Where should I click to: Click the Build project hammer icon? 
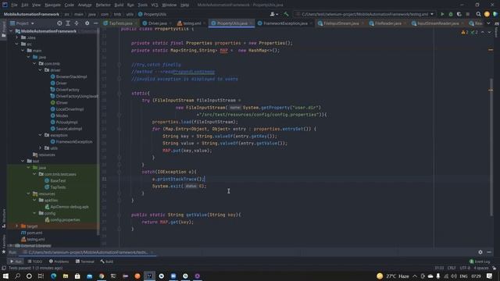[286, 14]
